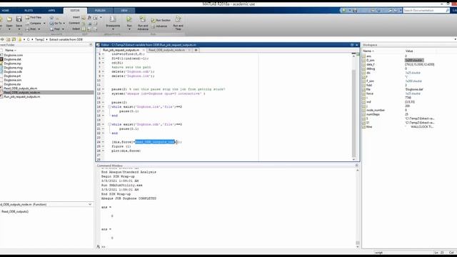
Task: Select the Run_job_request_outputs.m file in folder
Action: 22,96
